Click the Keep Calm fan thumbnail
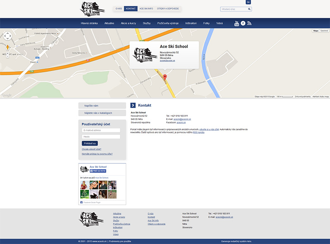The height and width of the screenshot is (244, 330). click(84, 194)
